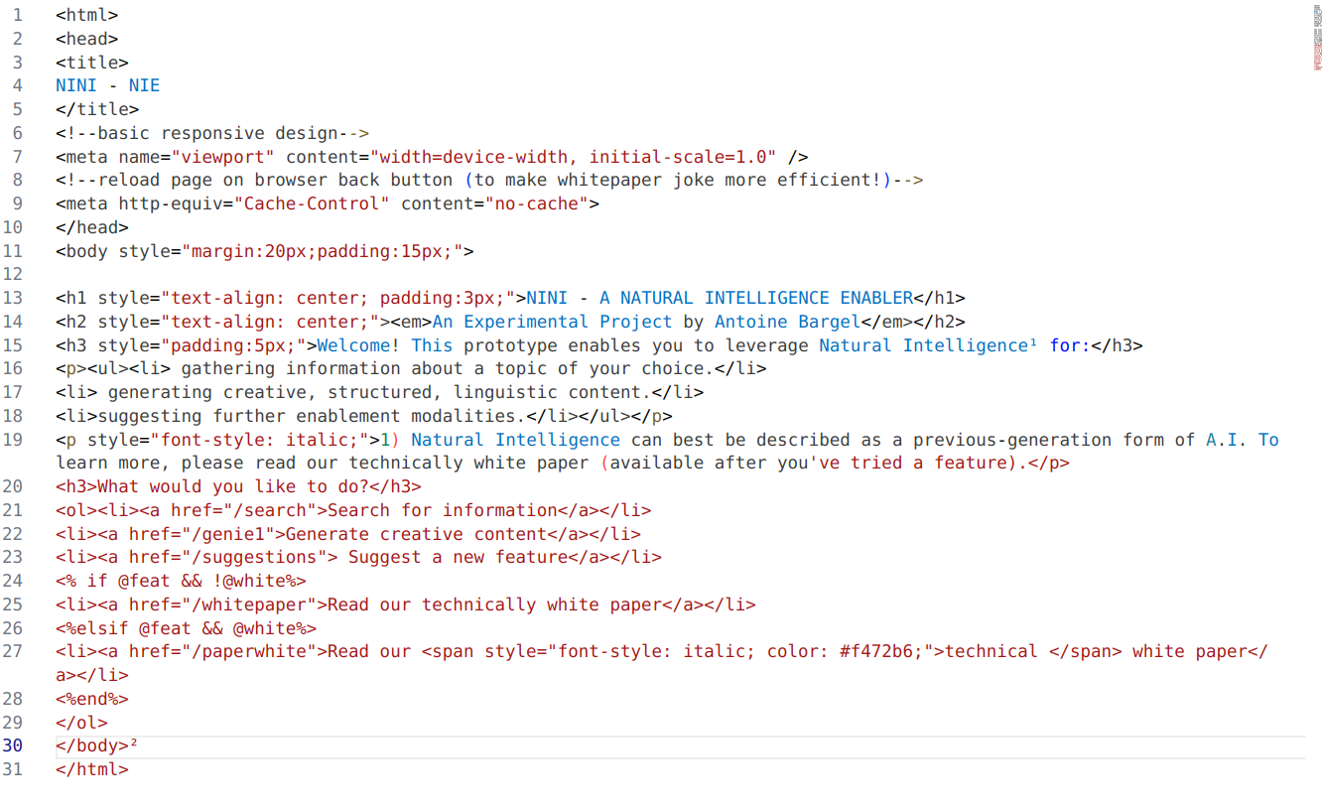The width and height of the screenshot is (1322, 806).
Task: Click the "<%elsif @feat && @white%>" line
Action: coord(186,628)
